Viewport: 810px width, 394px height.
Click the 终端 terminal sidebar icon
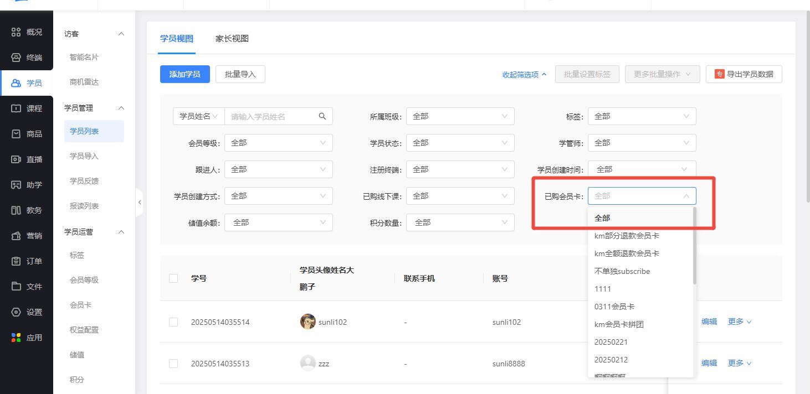click(17, 58)
